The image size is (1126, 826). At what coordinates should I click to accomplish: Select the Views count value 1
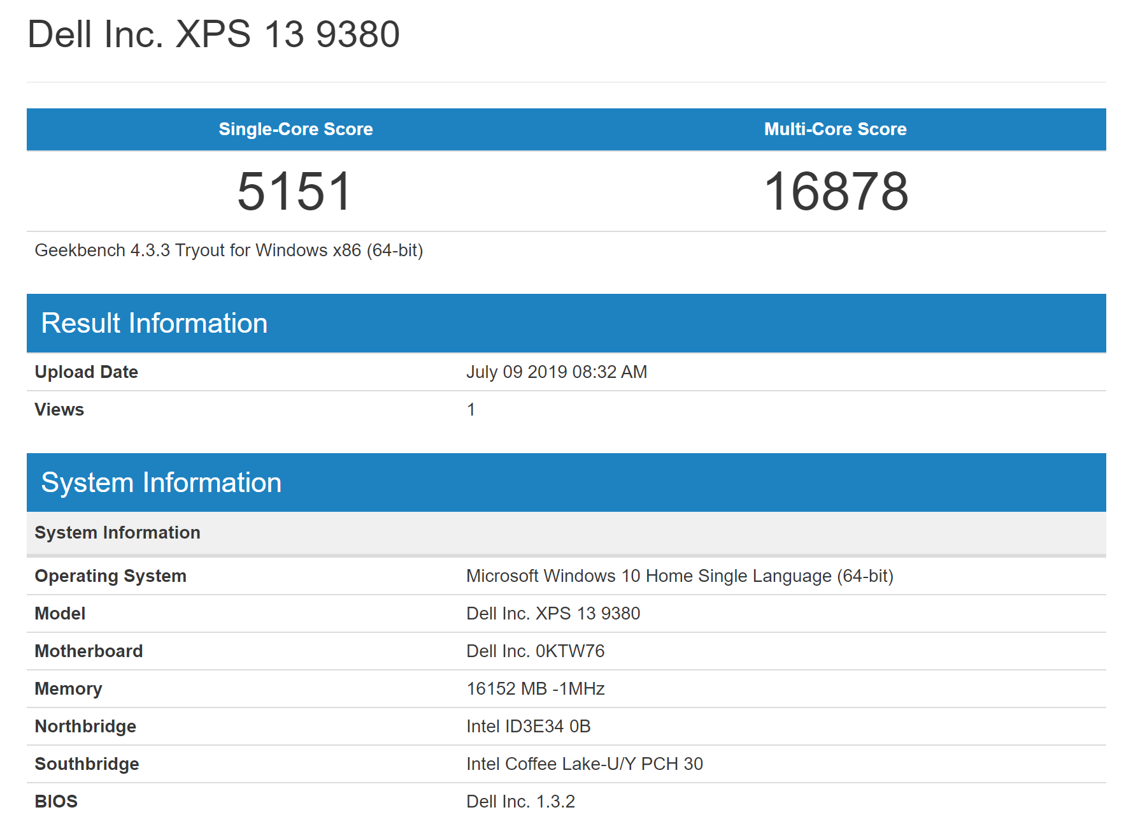pyautogui.click(x=471, y=410)
